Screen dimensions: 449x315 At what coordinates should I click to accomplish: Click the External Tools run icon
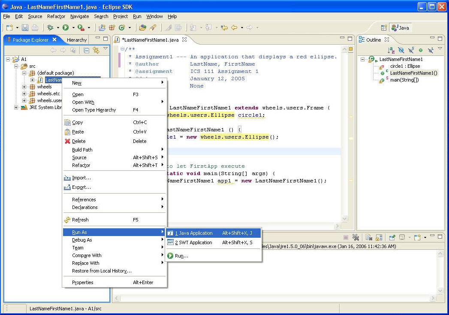tap(81, 27)
